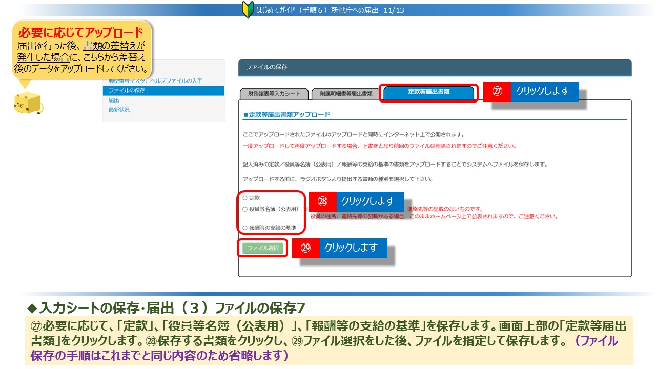Click the red step ㉘ number badge
This screenshot has width=656, height=369.
322,201
